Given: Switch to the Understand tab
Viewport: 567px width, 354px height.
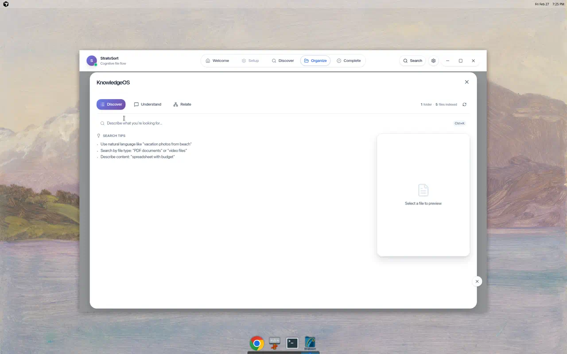Looking at the screenshot, I should coord(148,104).
